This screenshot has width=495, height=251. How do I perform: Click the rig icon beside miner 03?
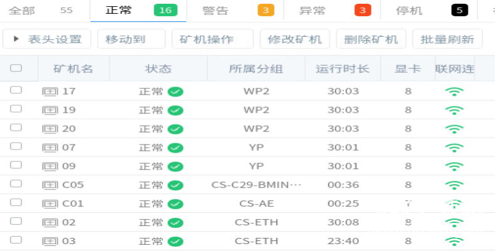[49, 242]
